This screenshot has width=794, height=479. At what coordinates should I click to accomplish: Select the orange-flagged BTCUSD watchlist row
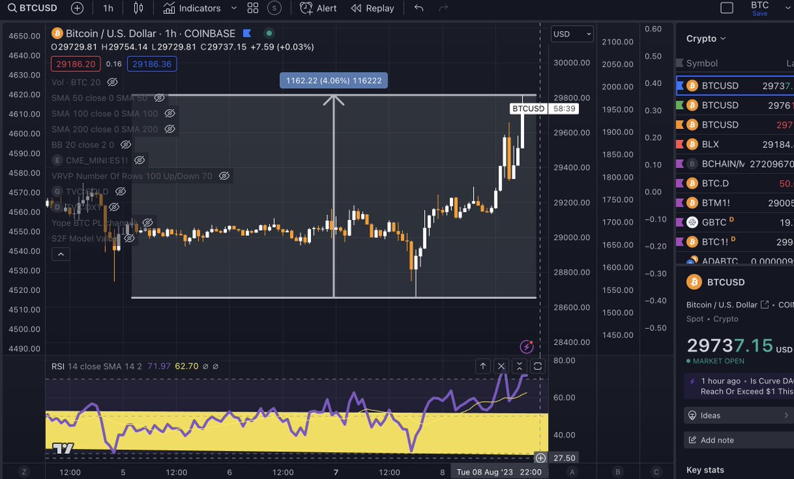coord(734,124)
